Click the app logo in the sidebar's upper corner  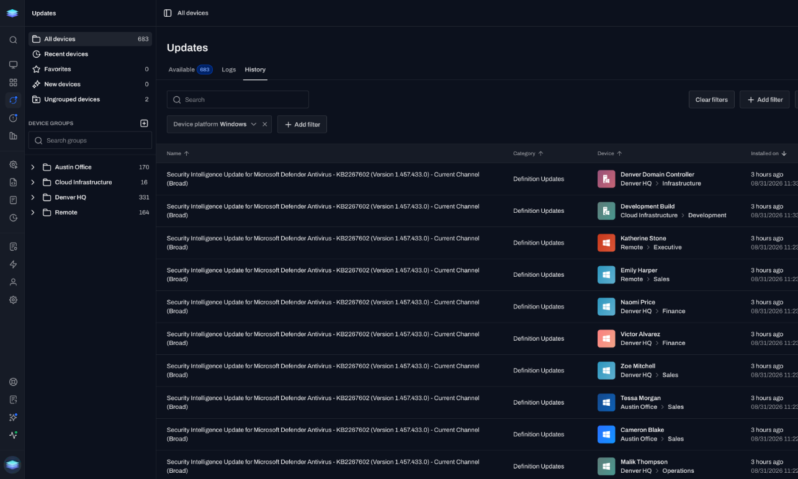coord(12,13)
